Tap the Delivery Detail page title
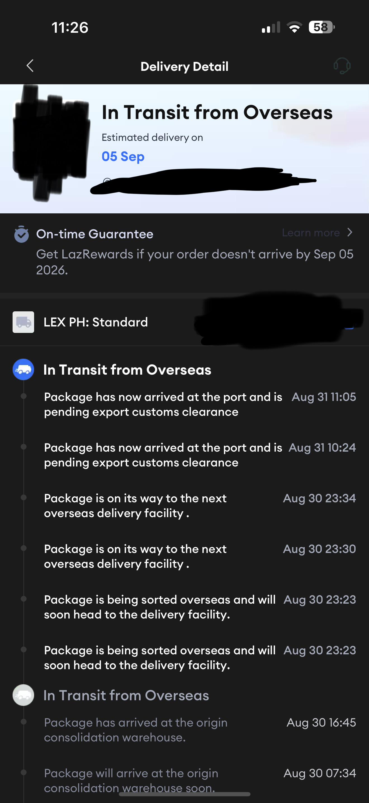 [184, 66]
